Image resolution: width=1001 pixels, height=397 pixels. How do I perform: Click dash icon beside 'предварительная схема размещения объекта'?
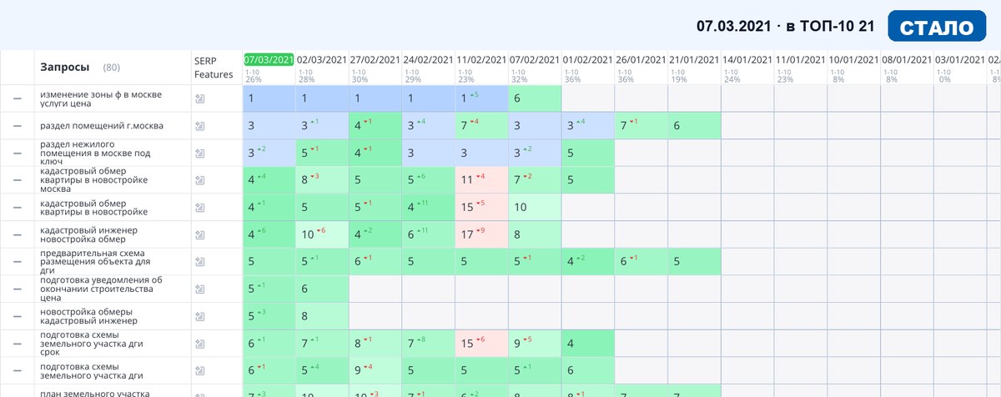point(17,261)
